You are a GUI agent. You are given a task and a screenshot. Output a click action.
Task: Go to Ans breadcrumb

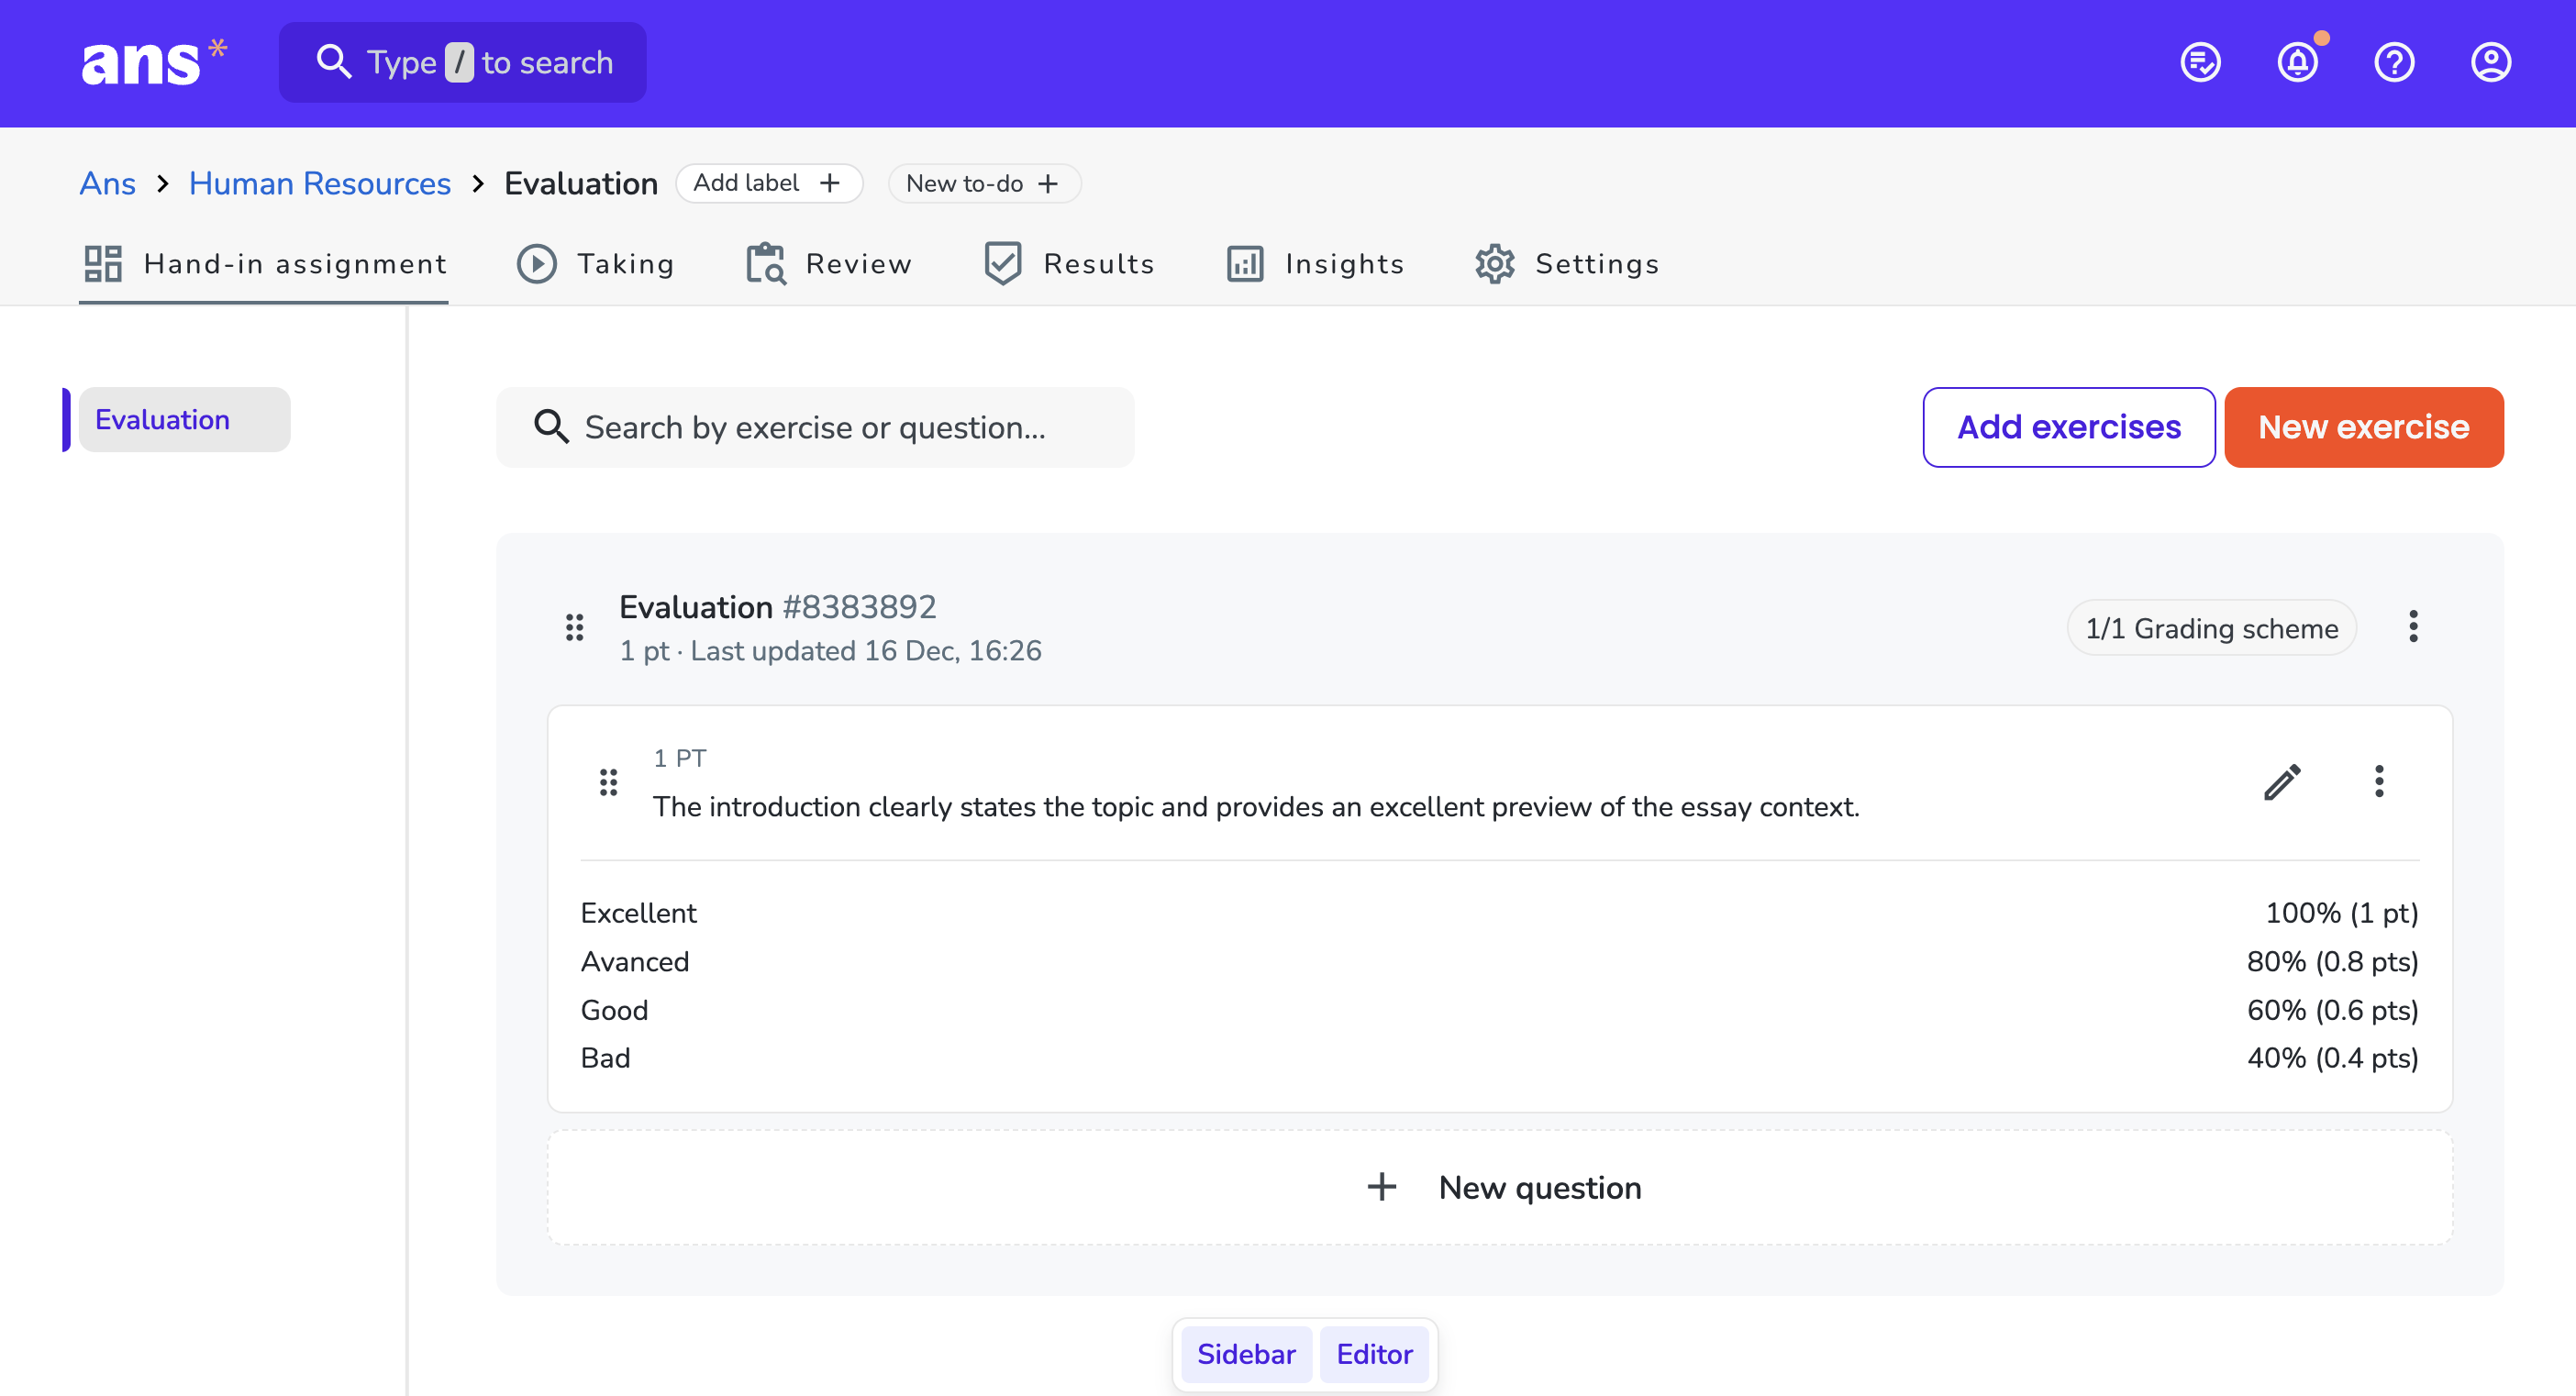click(107, 183)
